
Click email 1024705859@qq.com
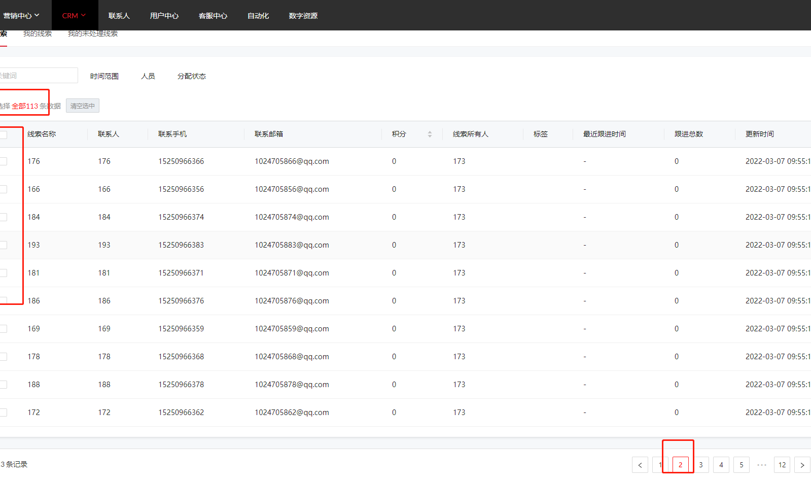coord(292,329)
